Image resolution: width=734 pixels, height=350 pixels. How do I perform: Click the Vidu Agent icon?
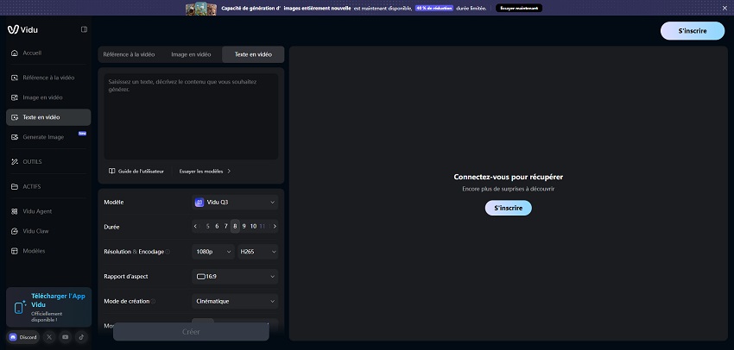point(15,211)
